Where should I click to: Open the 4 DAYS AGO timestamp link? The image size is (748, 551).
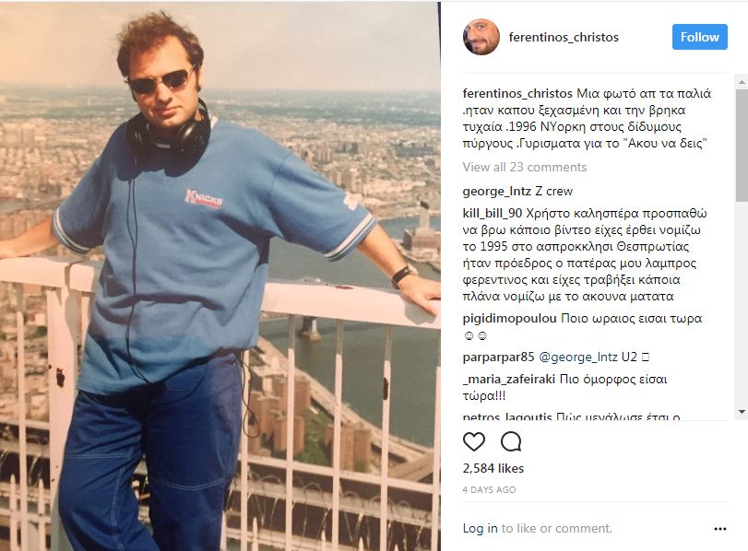[489, 489]
